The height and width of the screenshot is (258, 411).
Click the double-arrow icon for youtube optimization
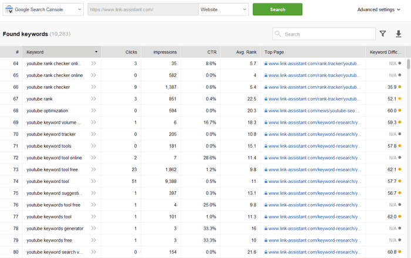[x=93, y=110]
